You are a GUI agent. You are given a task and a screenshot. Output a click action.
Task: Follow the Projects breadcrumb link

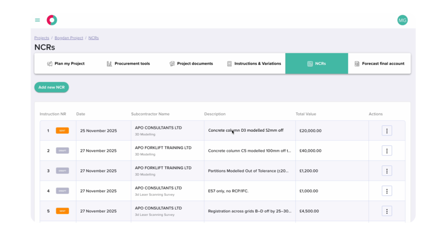(41, 38)
